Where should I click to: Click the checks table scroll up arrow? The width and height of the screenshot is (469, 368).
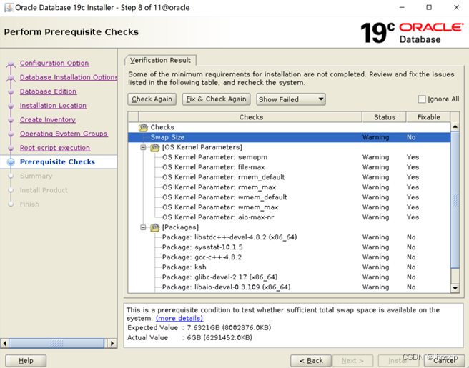[x=455, y=126]
